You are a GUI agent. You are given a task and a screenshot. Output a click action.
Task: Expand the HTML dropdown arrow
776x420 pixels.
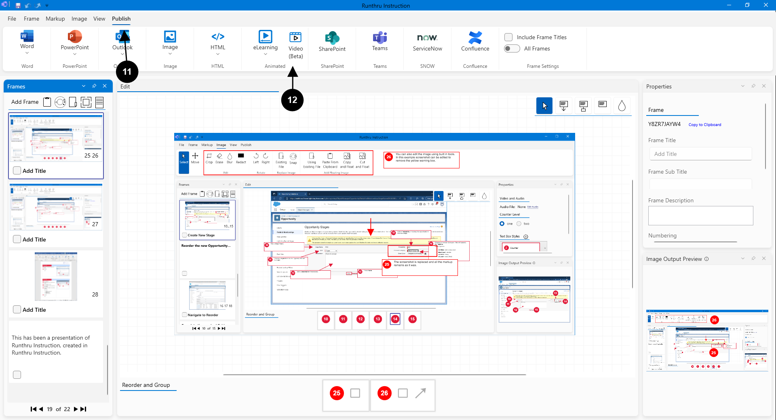pyautogui.click(x=218, y=54)
